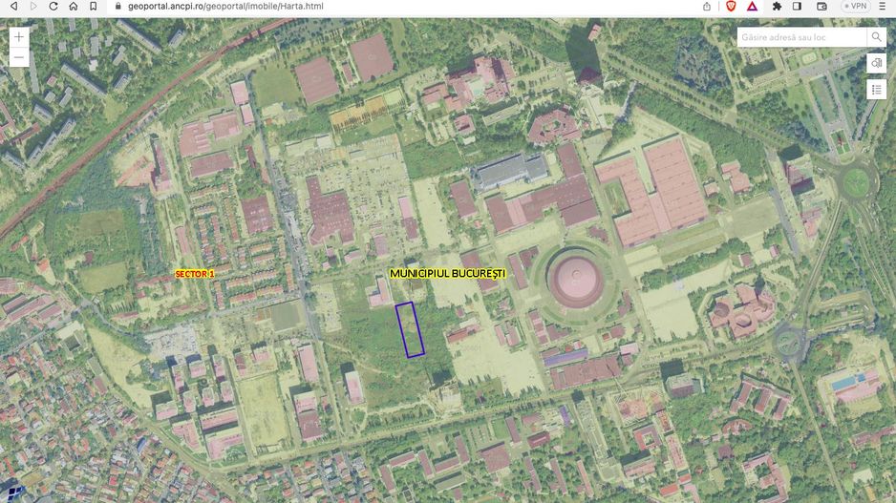Viewport: 896px width, 503px height.
Task: Click the magnifier search button
Action: pos(876,37)
